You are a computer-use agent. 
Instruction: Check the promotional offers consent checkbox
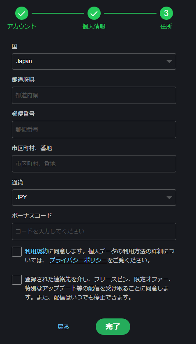[x=17, y=280]
